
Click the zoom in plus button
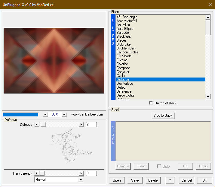(x=45, y=114)
